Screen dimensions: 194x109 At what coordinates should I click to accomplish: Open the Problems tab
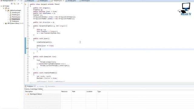pyautogui.click(x=30, y=86)
